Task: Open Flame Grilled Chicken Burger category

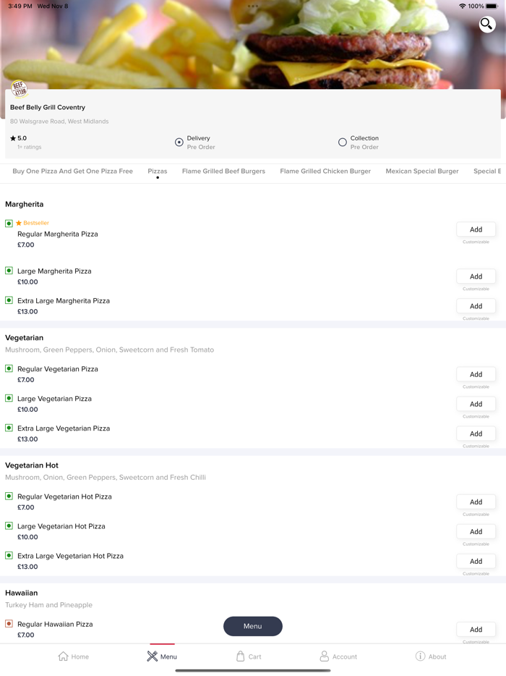Action: pos(325,171)
